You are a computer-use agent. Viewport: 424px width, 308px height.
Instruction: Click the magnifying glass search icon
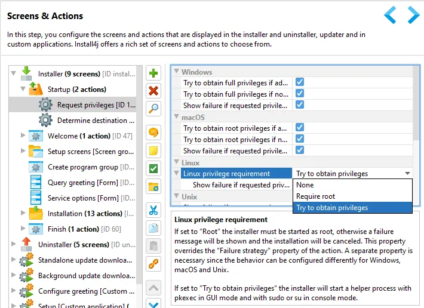(x=153, y=109)
